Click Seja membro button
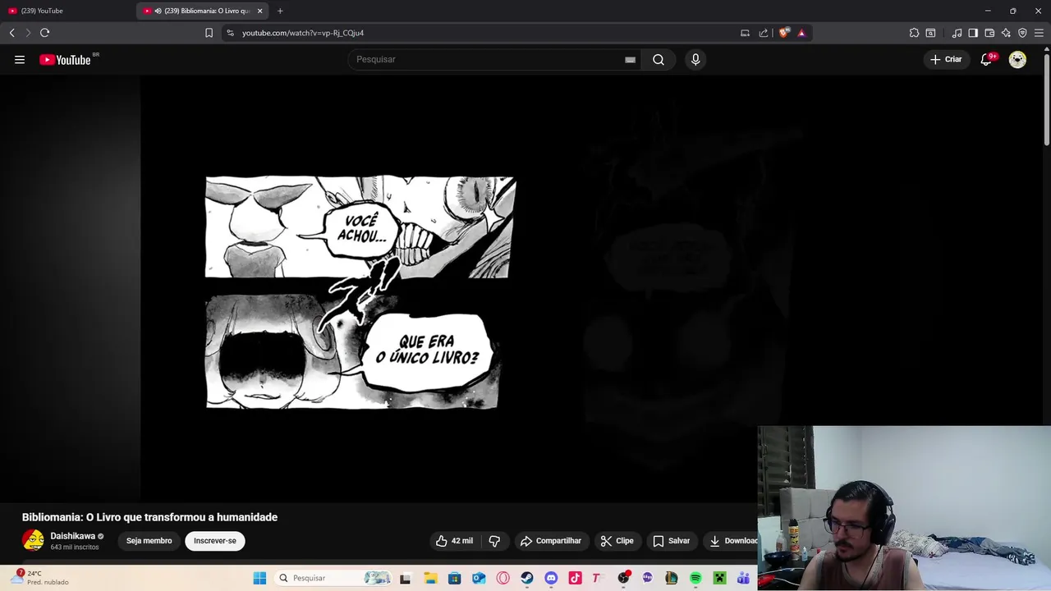 [149, 541]
